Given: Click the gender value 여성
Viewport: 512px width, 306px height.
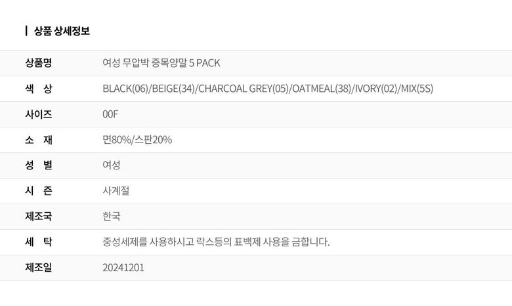Looking at the screenshot, I should click(112, 165).
